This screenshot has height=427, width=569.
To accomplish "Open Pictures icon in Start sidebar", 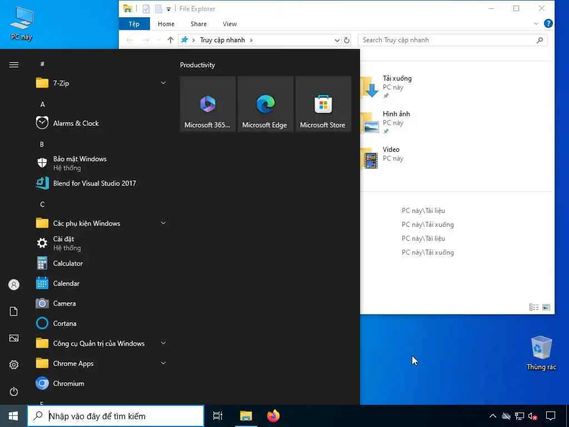I will (14, 338).
